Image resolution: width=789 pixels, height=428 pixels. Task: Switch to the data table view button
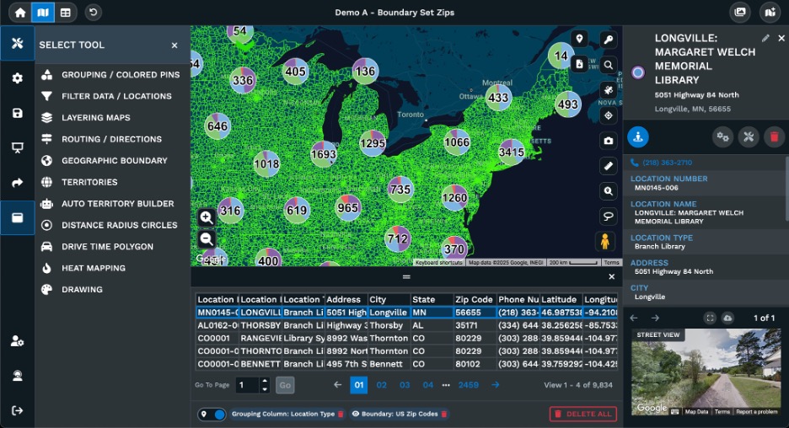click(66, 13)
